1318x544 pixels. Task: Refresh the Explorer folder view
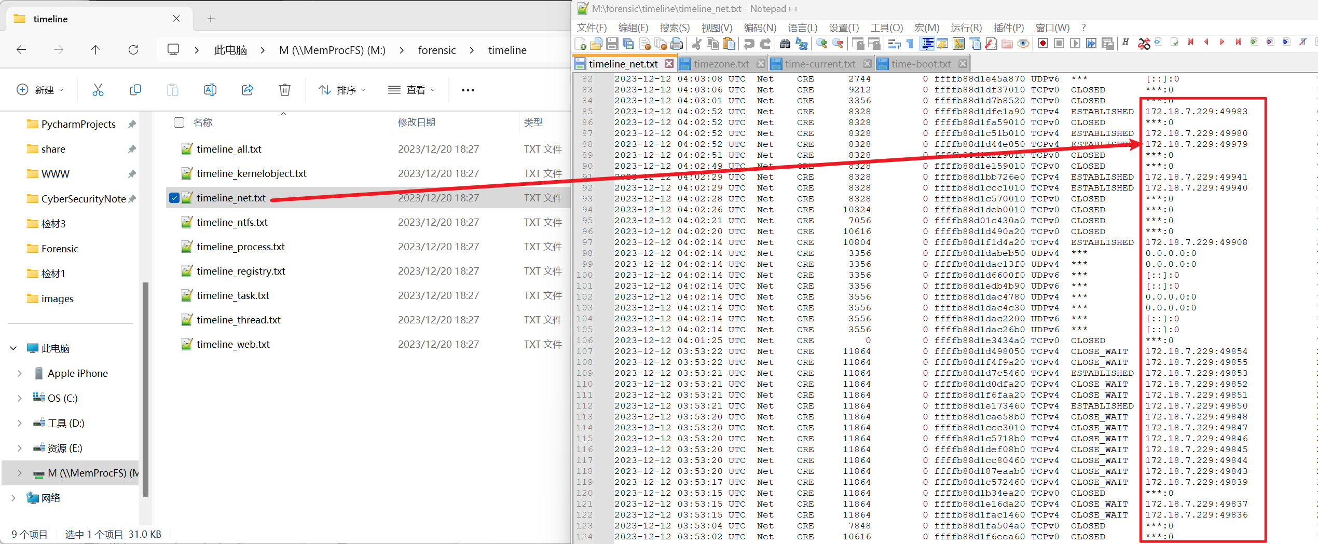pyautogui.click(x=133, y=50)
